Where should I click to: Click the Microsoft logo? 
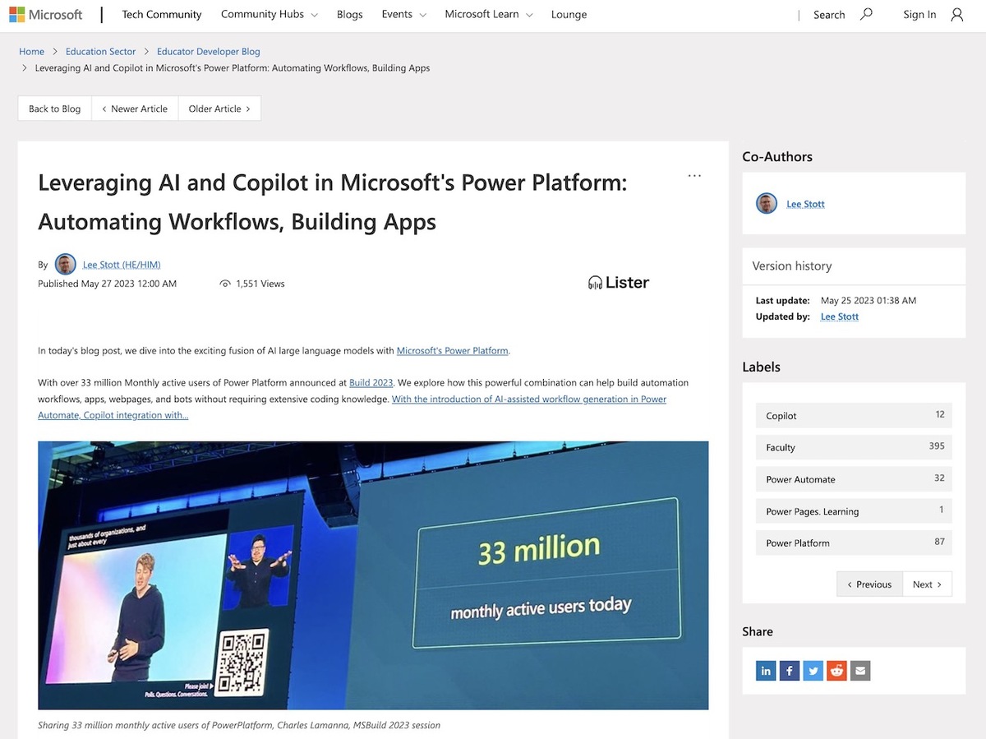tap(46, 15)
